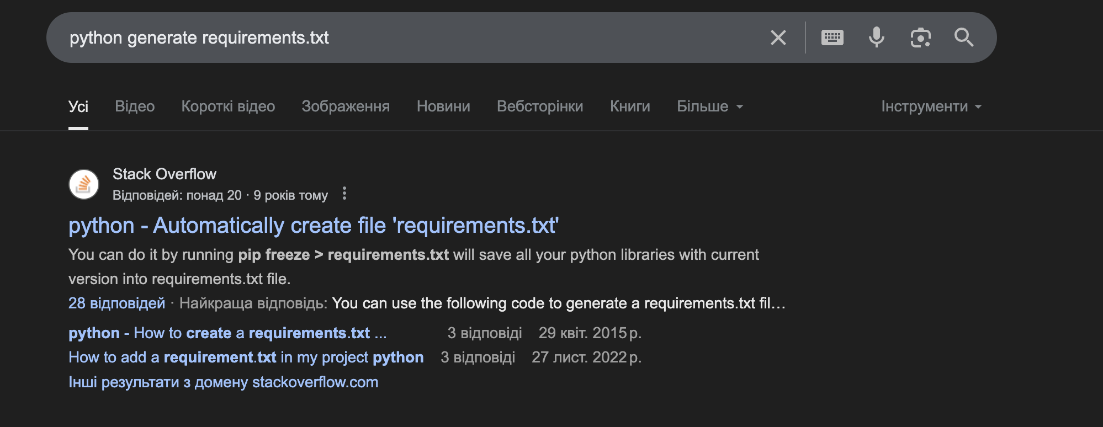Click the Stack Overflow site name

pos(165,174)
